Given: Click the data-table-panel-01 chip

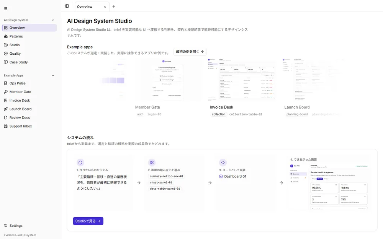Looking at the screenshot, I should click(x=165, y=189).
